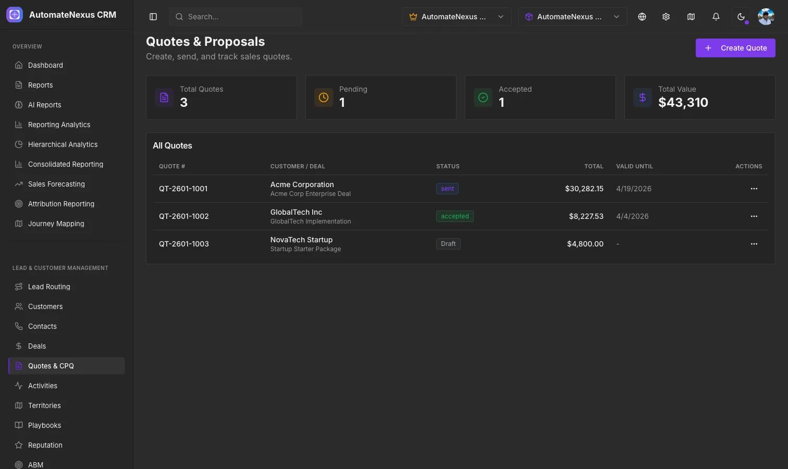
Task: Focus the Search input field
Action: (236, 17)
